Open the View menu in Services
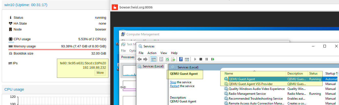 pos(164,53)
